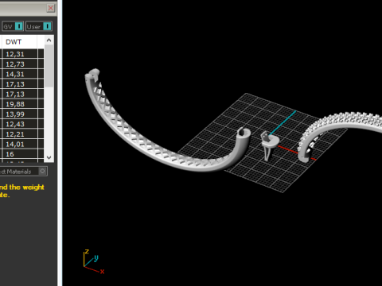Select the 13,99 weight cell
This screenshot has width=382, height=286.
(x=20, y=114)
